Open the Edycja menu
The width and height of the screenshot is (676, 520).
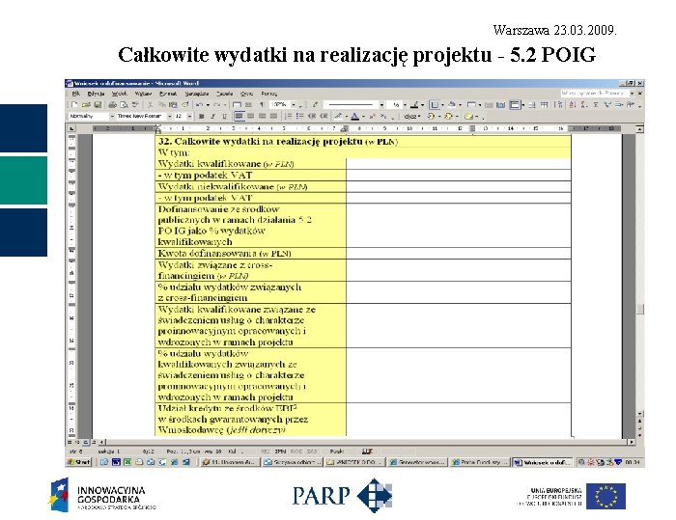(x=96, y=93)
